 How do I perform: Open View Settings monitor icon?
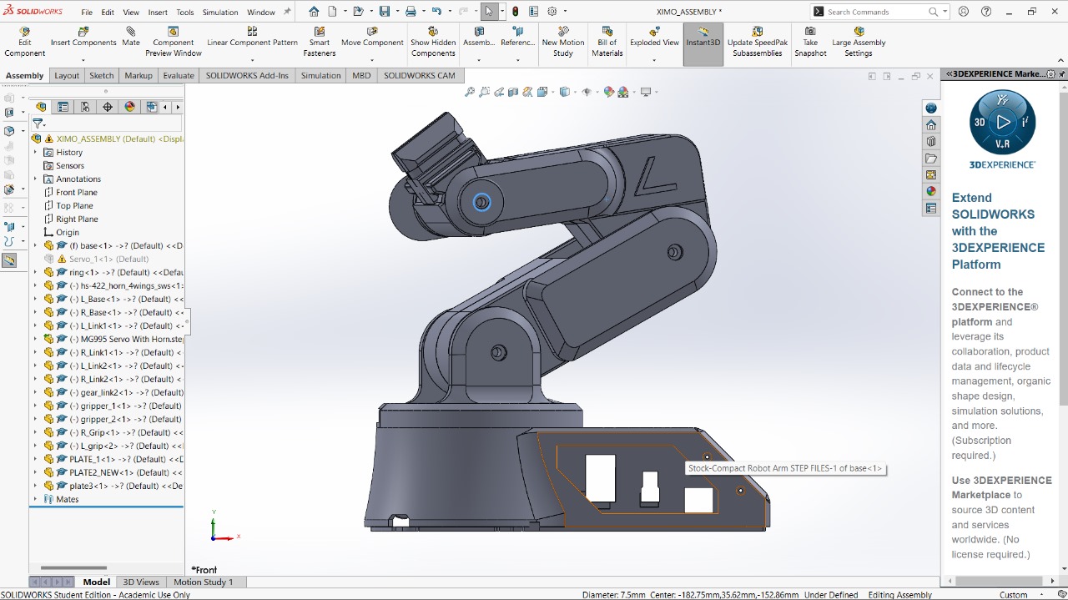tap(646, 92)
